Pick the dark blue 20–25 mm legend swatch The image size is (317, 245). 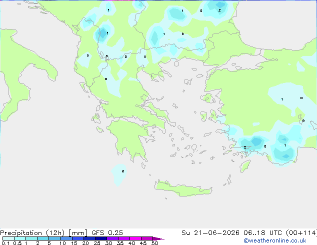tap(89, 238)
